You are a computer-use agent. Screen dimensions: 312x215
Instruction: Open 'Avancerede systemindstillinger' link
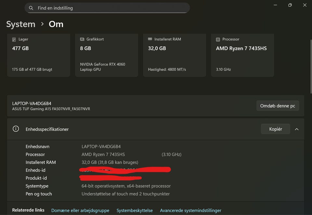(191, 210)
